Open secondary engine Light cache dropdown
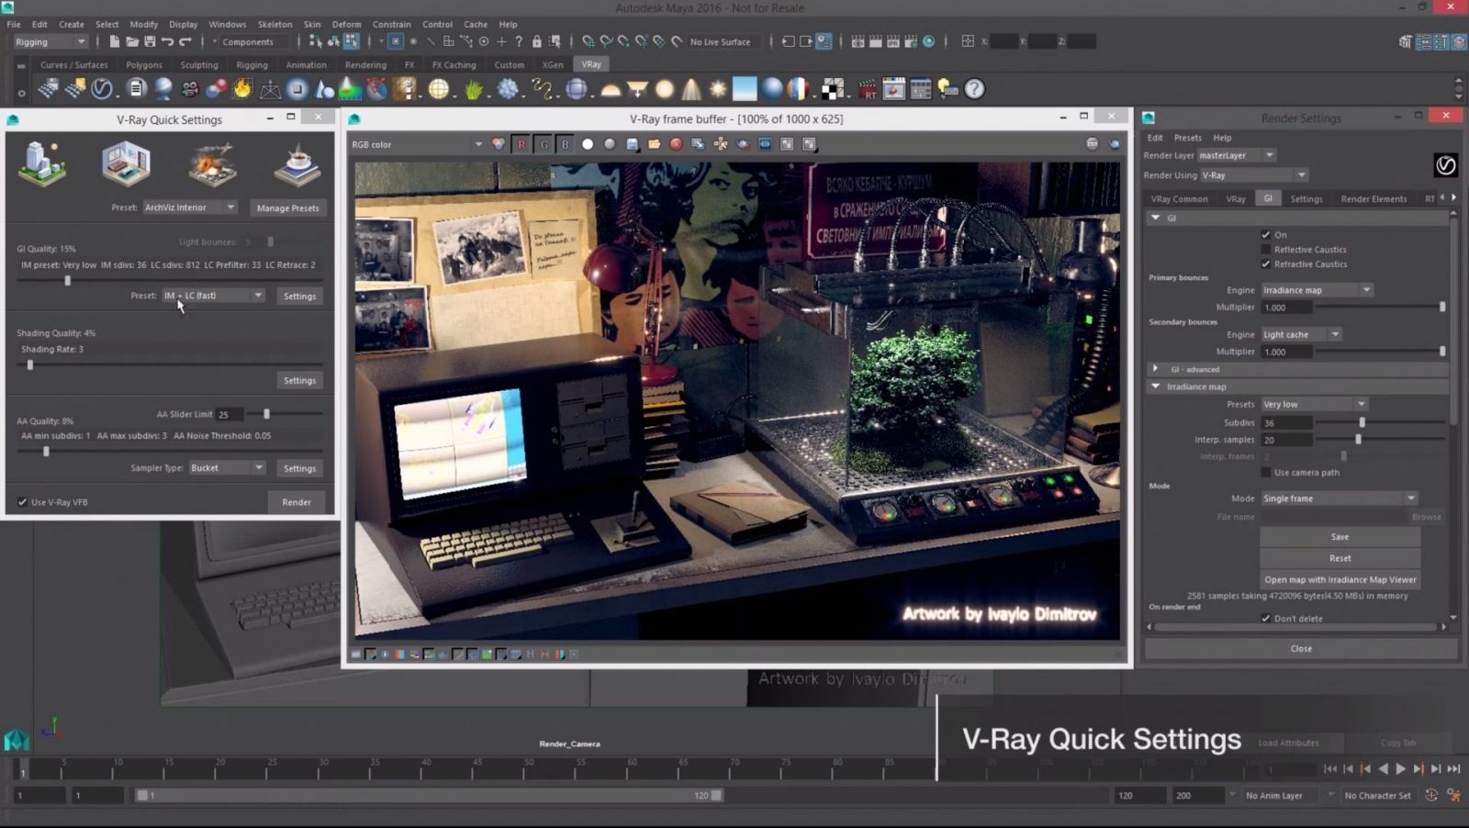The width and height of the screenshot is (1469, 828). 1301,334
